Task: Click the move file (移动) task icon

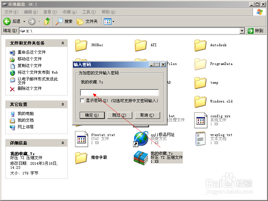Action: (12, 59)
